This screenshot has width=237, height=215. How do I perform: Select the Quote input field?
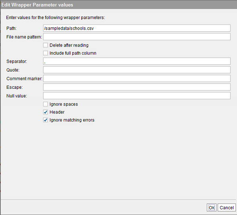pyautogui.click(x=137, y=70)
